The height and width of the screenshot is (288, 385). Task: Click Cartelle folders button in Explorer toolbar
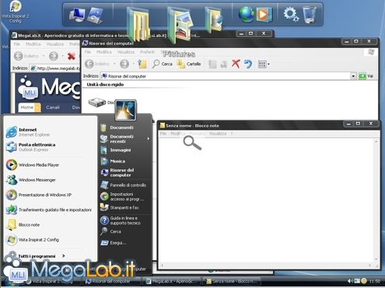(188, 64)
